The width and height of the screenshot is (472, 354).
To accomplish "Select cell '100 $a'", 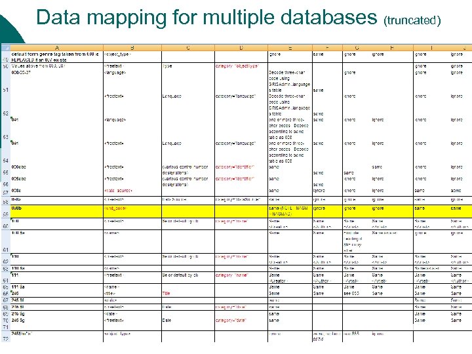I will click(57, 242).
